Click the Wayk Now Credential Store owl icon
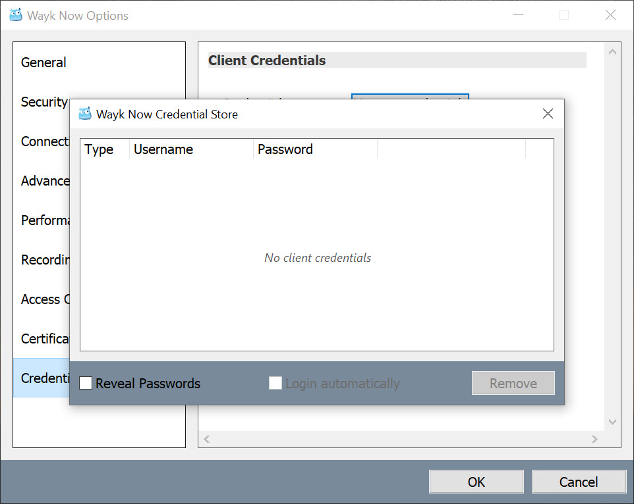 85,114
